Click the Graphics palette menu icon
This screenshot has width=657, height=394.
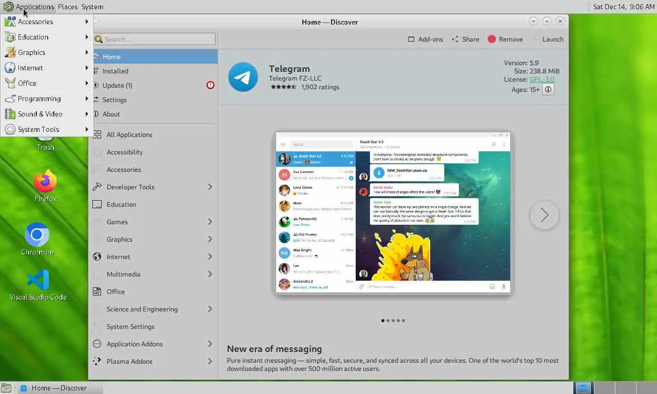point(10,52)
